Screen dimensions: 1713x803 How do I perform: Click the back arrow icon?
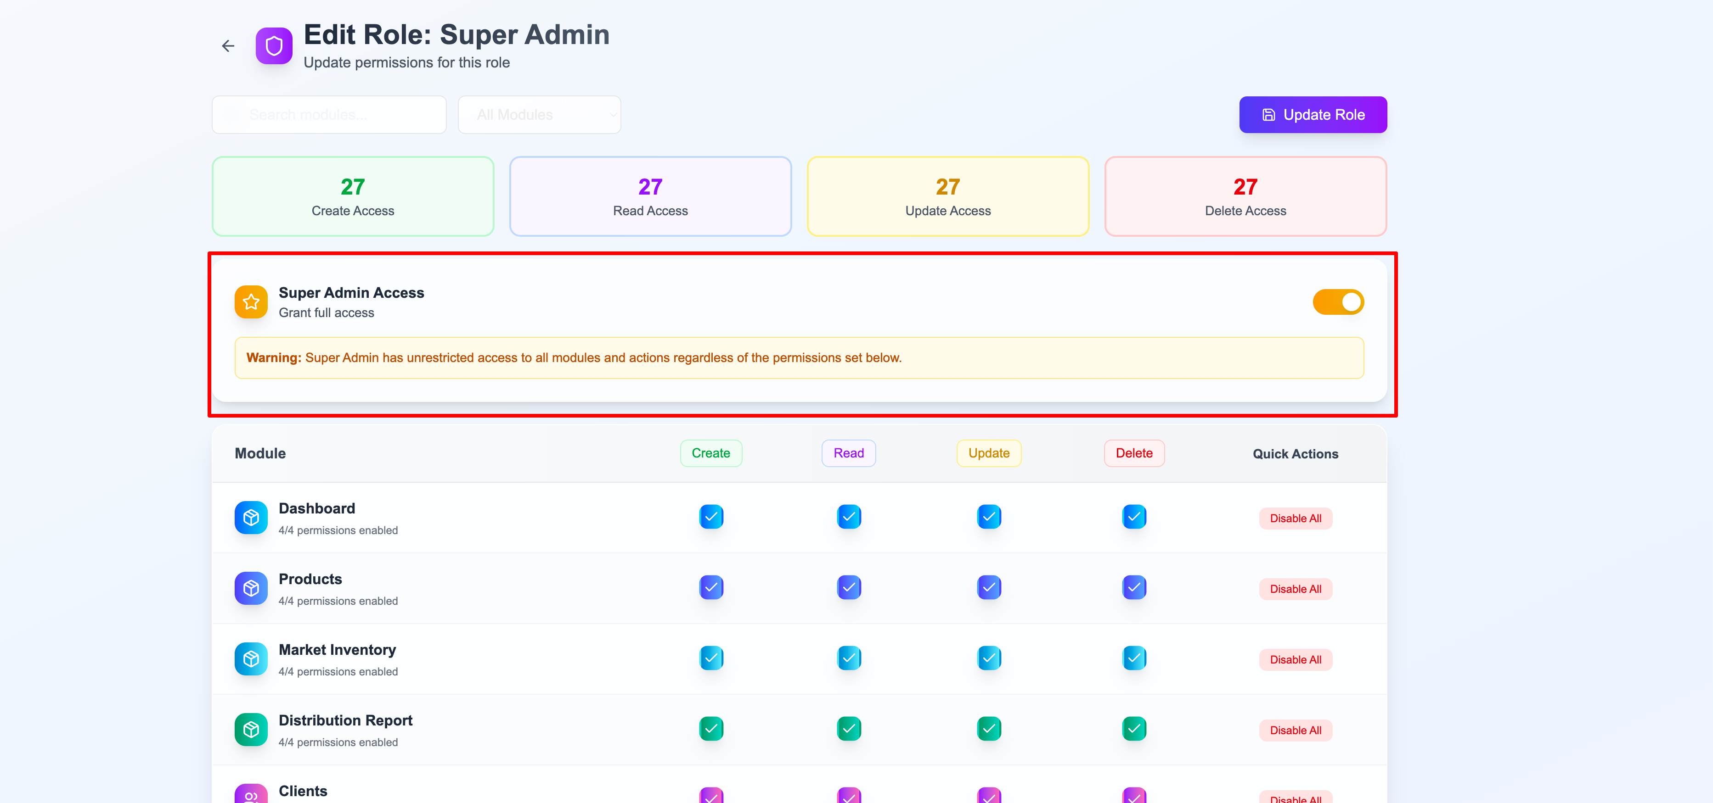pyautogui.click(x=228, y=46)
